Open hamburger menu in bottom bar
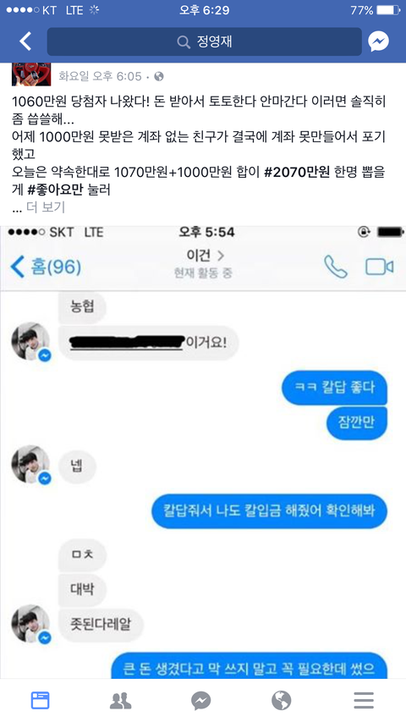406x722 pixels. pyautogui.click(x=364, y=700)
